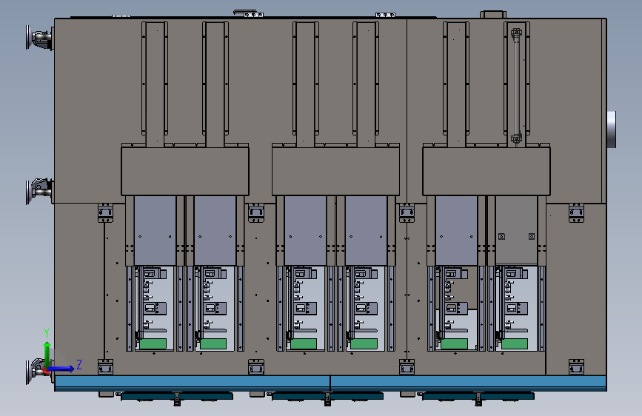The width and height of the screenshot is (642, 416).
Task: Select the left blue base panel
Action: pos(193,382)
